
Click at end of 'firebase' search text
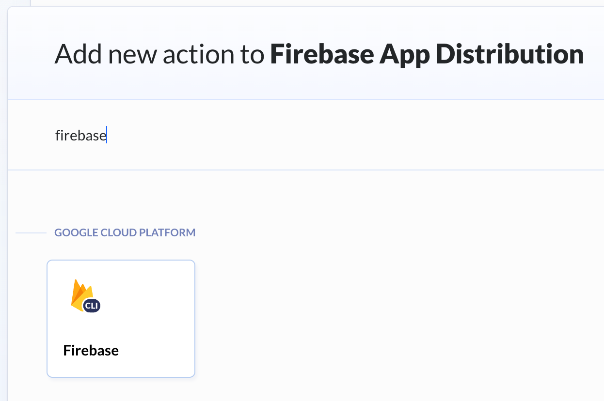pyautogui.click(x=106, y=135)
